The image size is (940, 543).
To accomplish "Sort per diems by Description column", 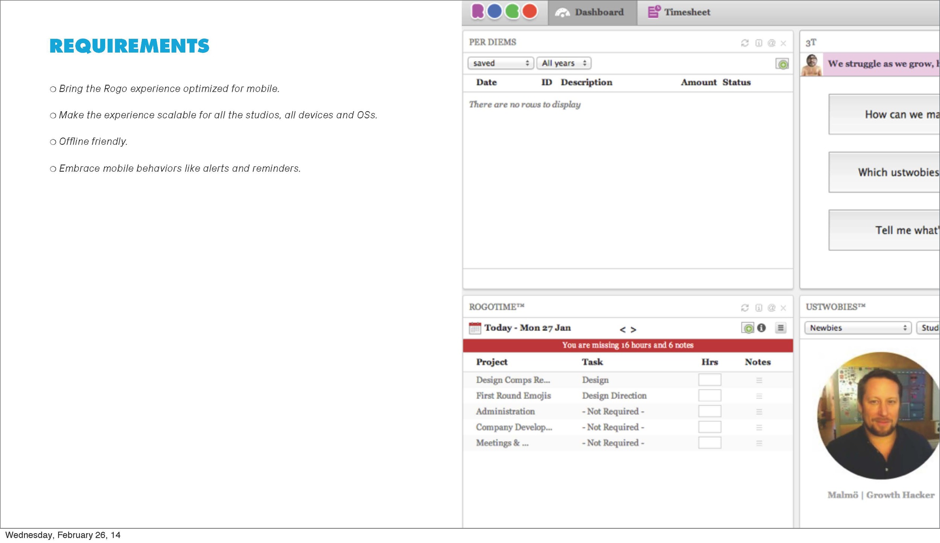I will [587, 82].
